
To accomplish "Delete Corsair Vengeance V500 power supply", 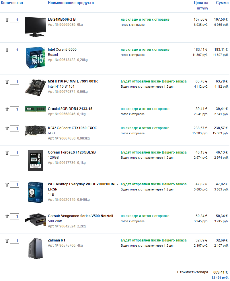I will pos(7,217).
